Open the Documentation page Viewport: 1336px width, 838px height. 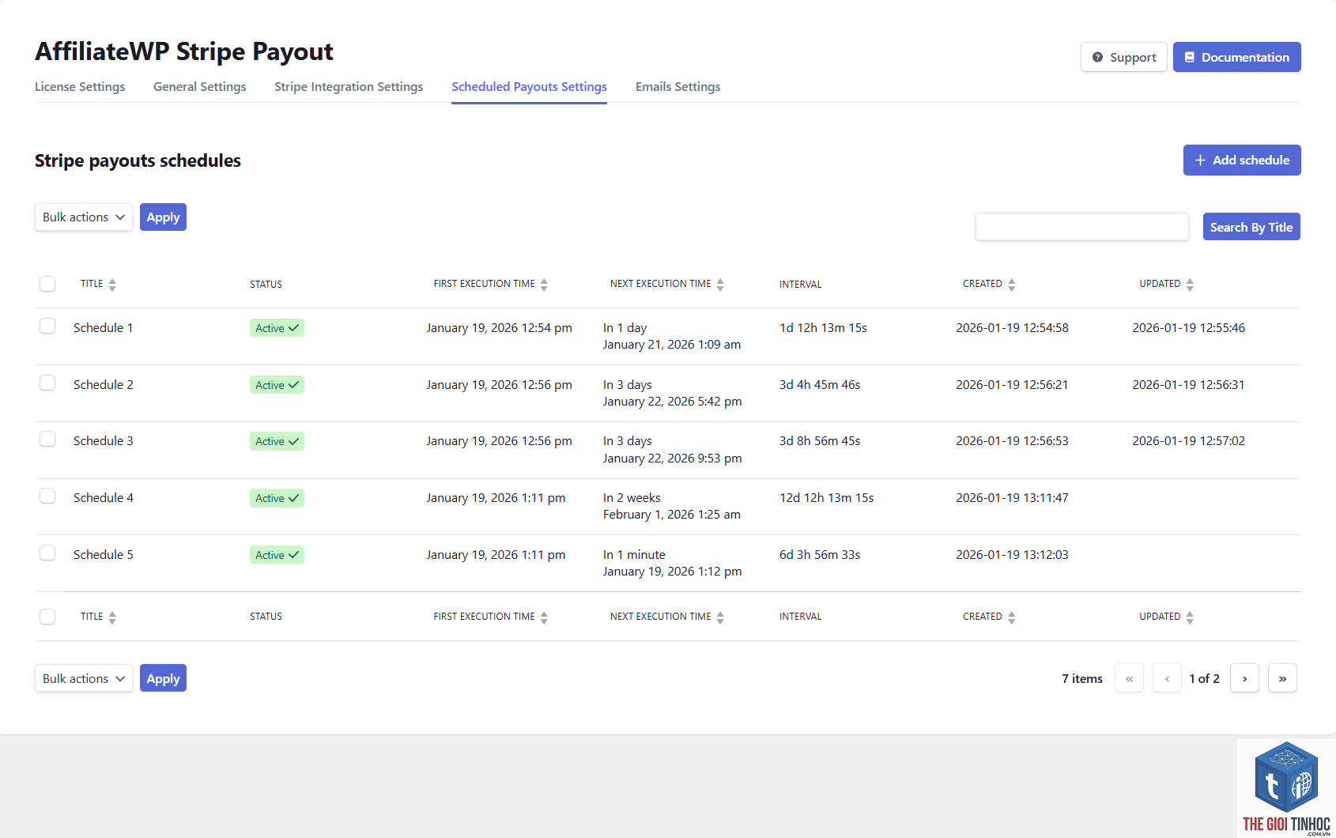click(x=1236, y=57)
